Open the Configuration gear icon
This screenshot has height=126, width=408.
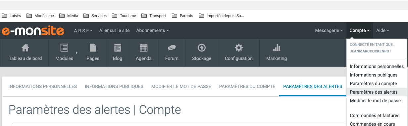[238, 48]
